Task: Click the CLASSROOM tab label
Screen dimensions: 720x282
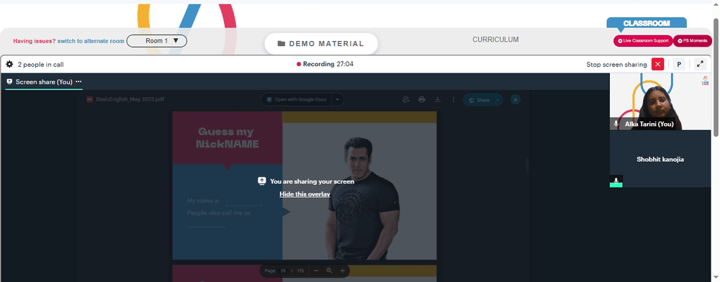Action: coord(647,24)
